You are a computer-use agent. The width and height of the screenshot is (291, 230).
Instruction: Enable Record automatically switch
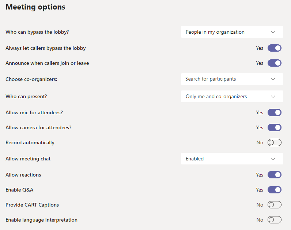click(274, 142)
